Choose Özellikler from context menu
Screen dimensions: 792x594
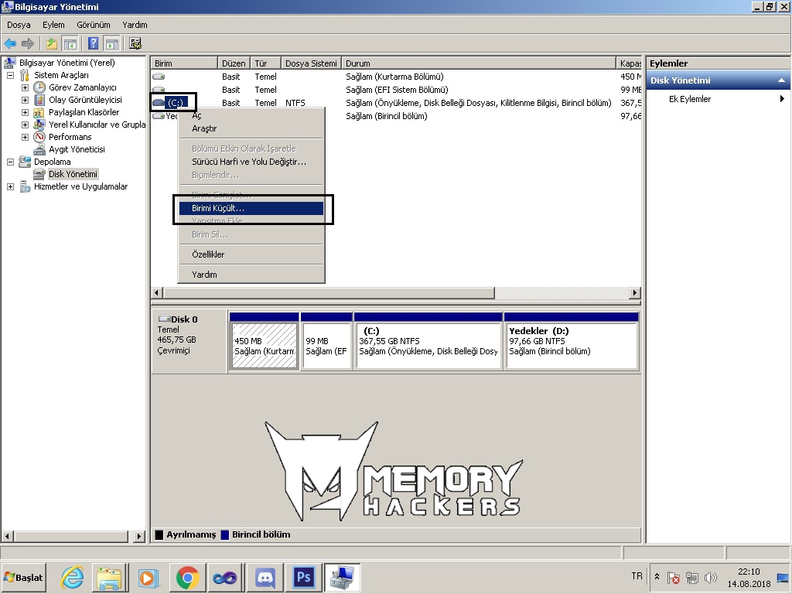pyautogui.click(x=251, y=254)
